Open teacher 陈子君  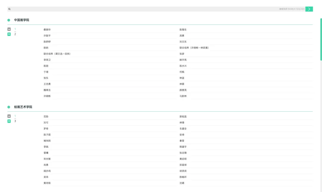click(x=47, y=135)
